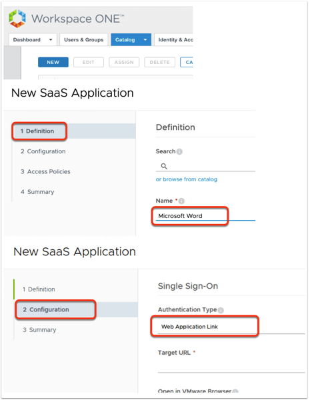The image size is (312, 400).
Task: Click the EDIT button
Action: (89, 62)
